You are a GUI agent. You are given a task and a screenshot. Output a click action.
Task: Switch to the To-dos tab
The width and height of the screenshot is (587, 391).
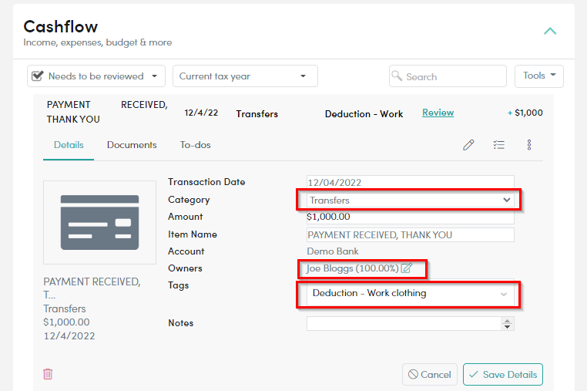[195, 145]
